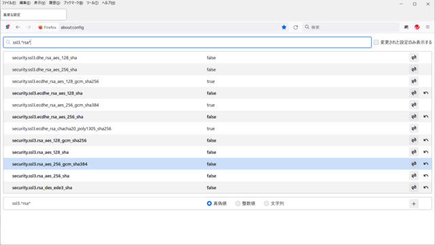Toggle ecdhe_rsa_aes_128_gcm_sha256 preference
Viewport: 435px width, 245px height.
click(x=414, y=81)
